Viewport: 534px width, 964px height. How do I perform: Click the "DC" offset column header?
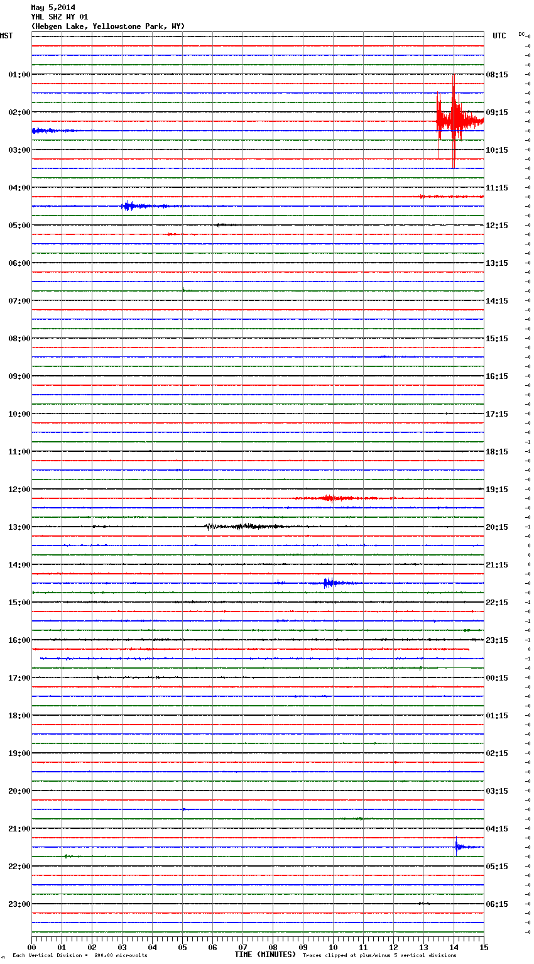pyautogui.click(x=521, y=34)
